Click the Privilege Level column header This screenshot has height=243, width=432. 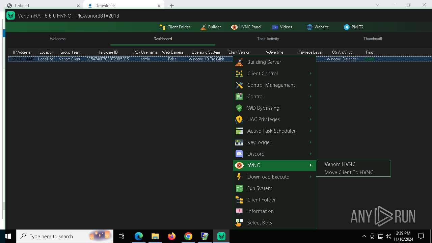point(310,52)
